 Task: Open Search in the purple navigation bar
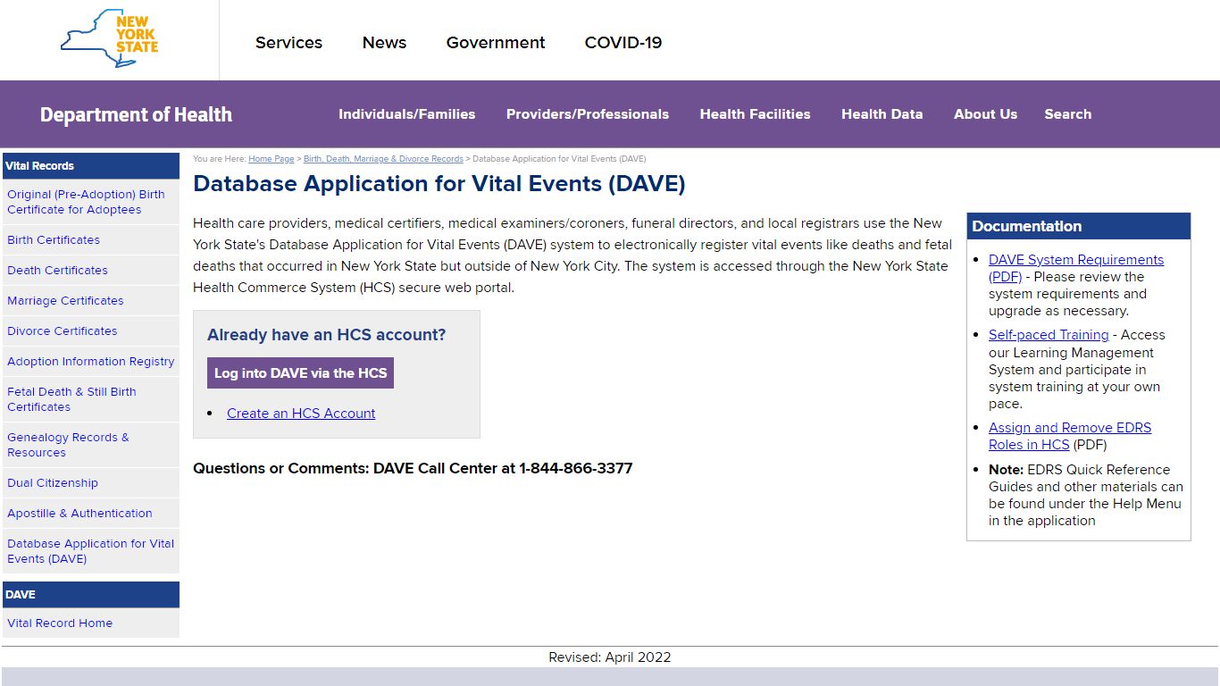coord(1067,114)
